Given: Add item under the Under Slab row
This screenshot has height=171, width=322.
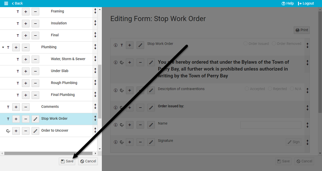Looking at the screenshot, I should click(26, 71).
